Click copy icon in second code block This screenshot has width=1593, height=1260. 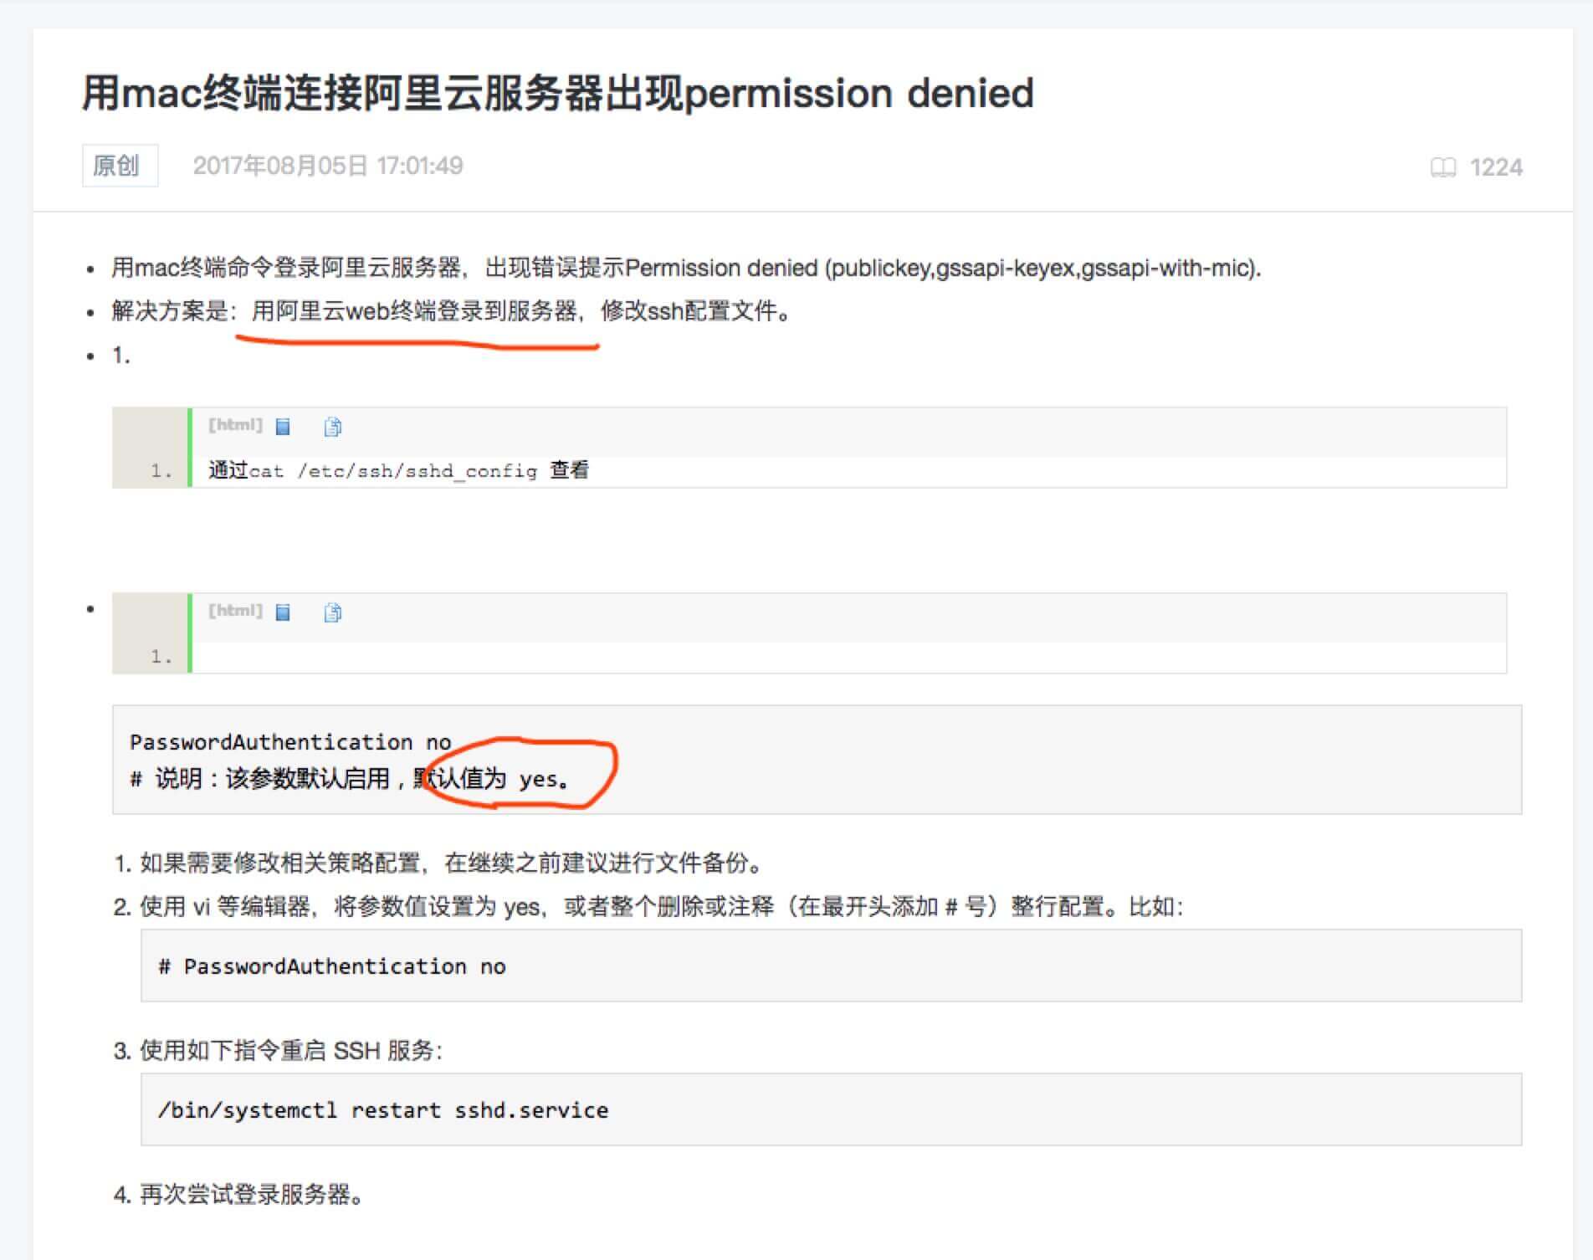click(x=332, y=612)
